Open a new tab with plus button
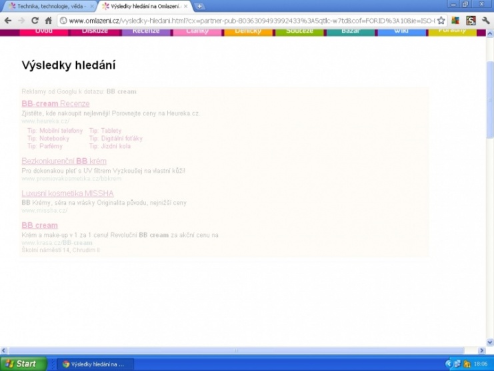 [200, 6]
